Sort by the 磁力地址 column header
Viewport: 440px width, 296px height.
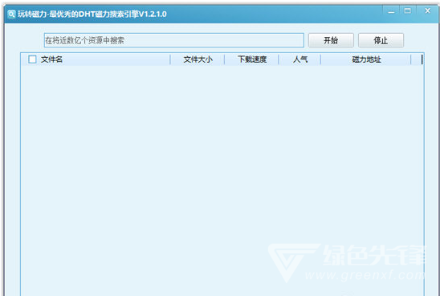click(366, 60)
